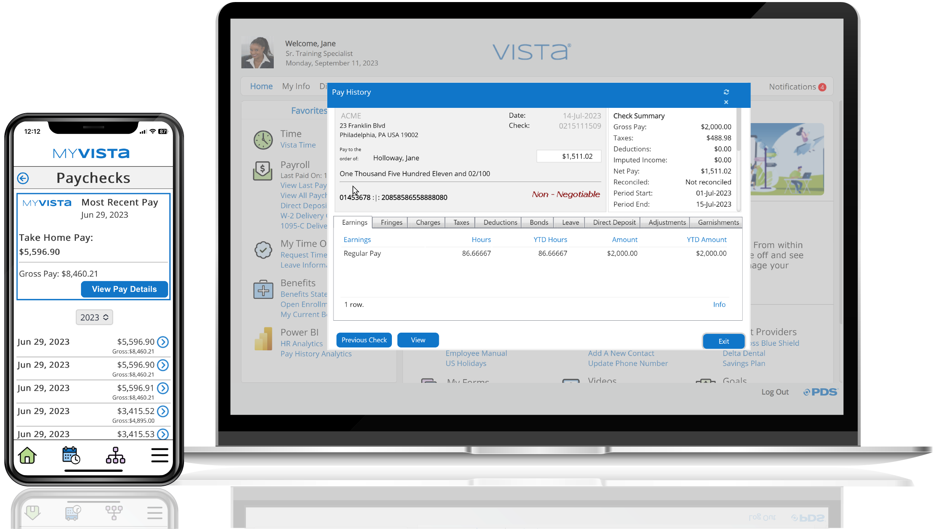Click the View button in Pay History

(x=418, y=340)
